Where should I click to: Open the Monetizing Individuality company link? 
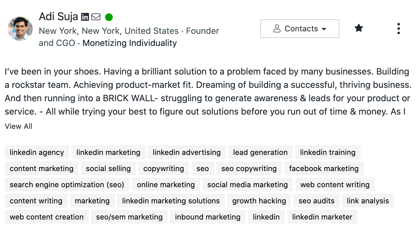pos(130,43)
